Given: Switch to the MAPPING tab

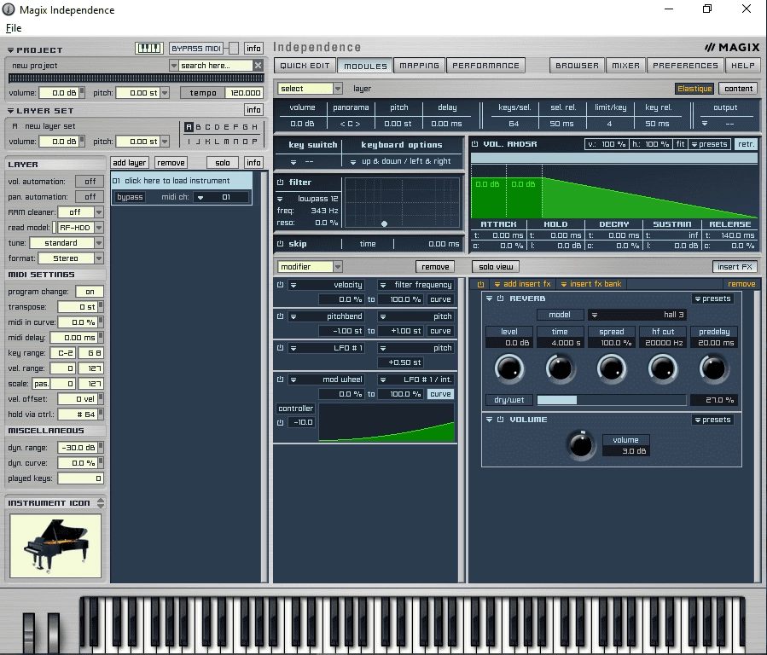Looking at the screenshot, I should [419, 66].
